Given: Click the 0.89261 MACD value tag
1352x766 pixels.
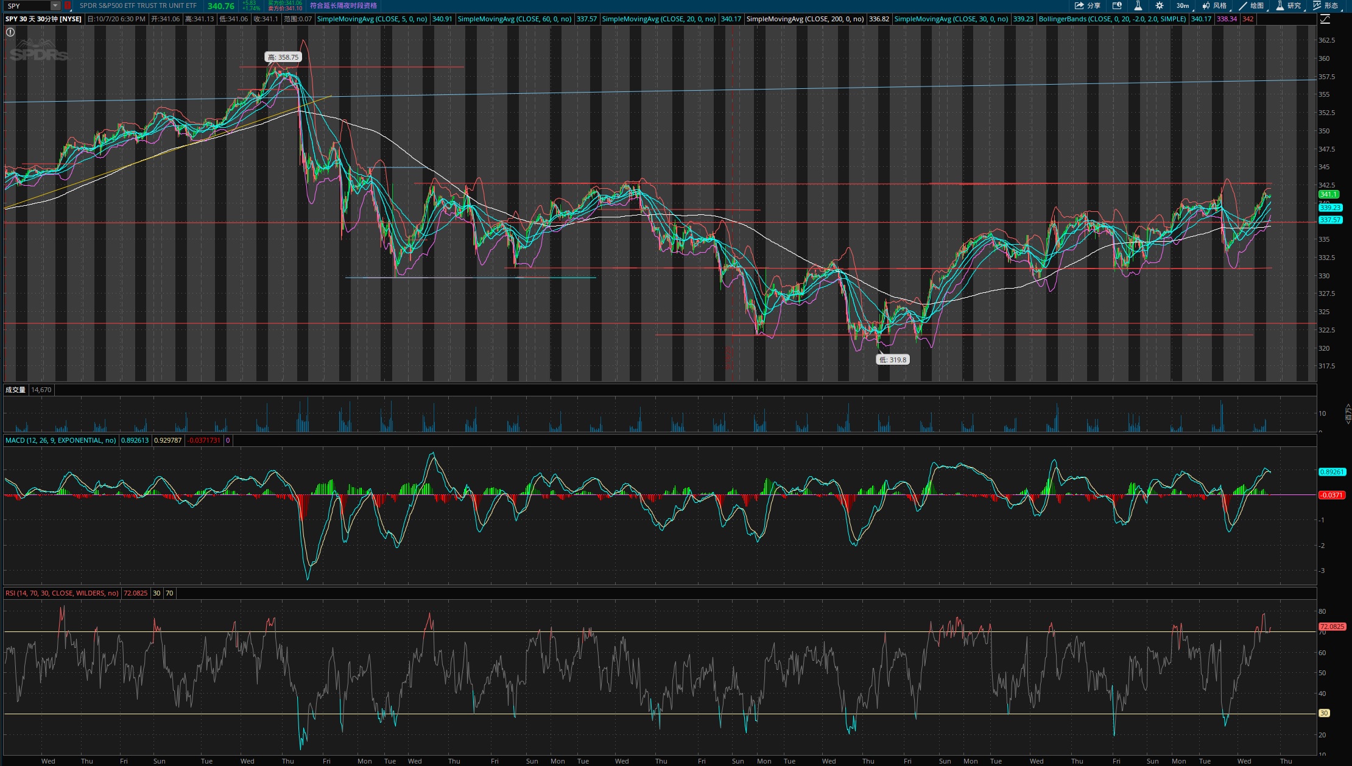Looking at the screenshot, I should click(1332, 472).
